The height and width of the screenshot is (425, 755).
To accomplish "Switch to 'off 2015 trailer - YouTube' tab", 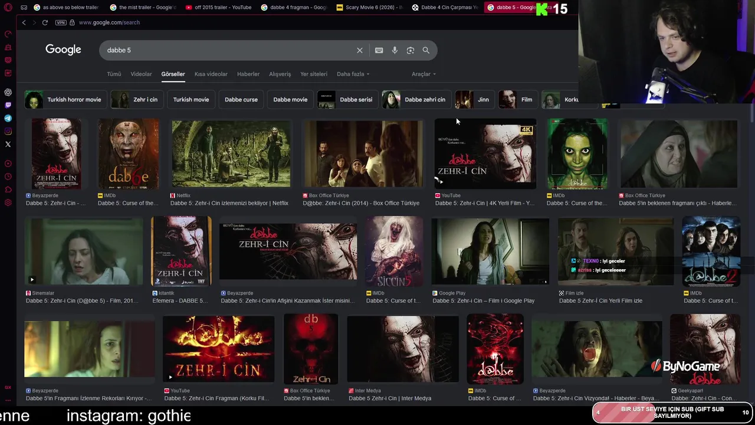I will (x=218, y=8).
